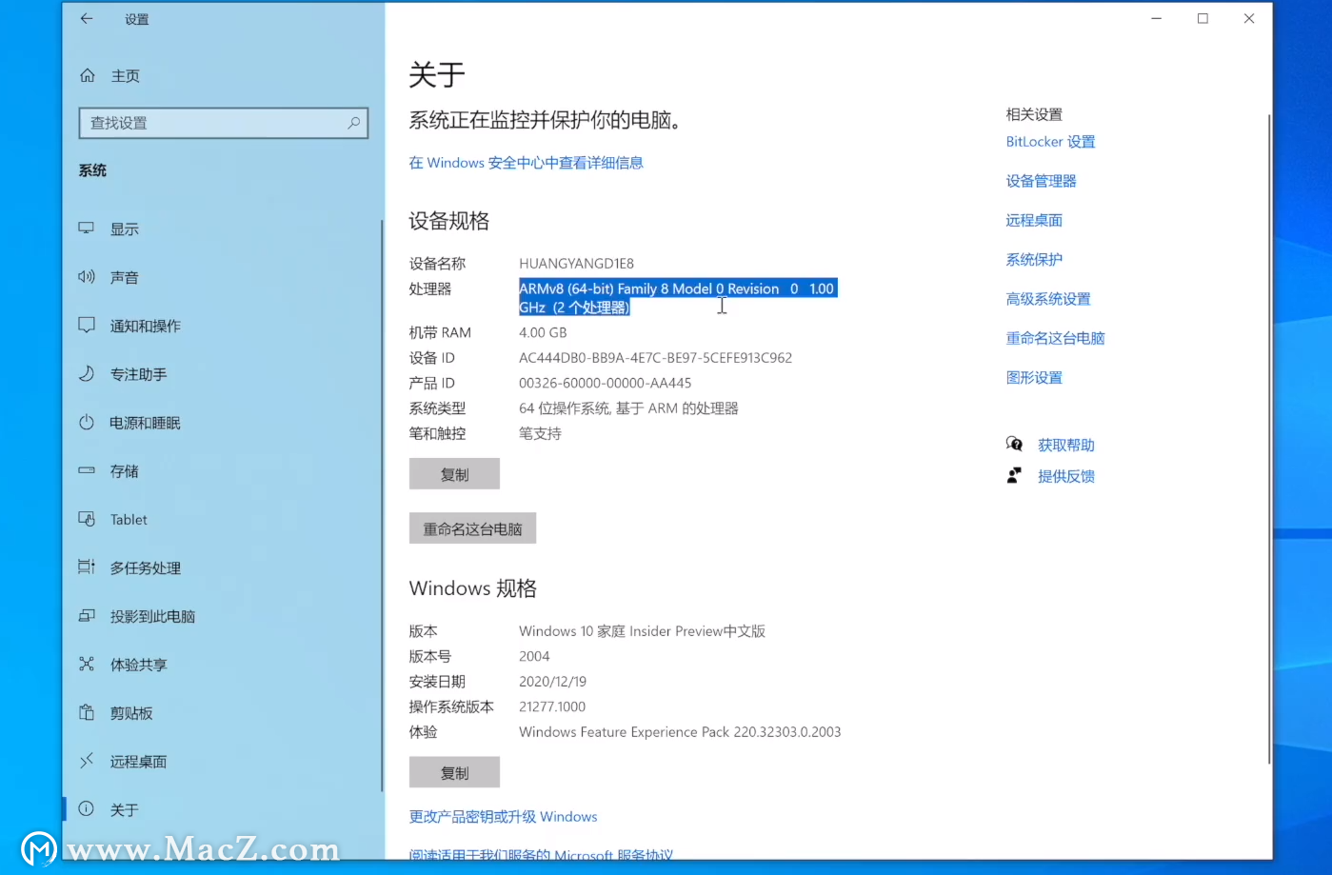Click the 提供反馈 feedback person icon

click(1014, 475)
